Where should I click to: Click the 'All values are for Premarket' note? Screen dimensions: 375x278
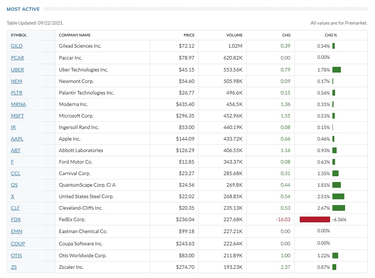pyautogui.click(x=339, y=23)
